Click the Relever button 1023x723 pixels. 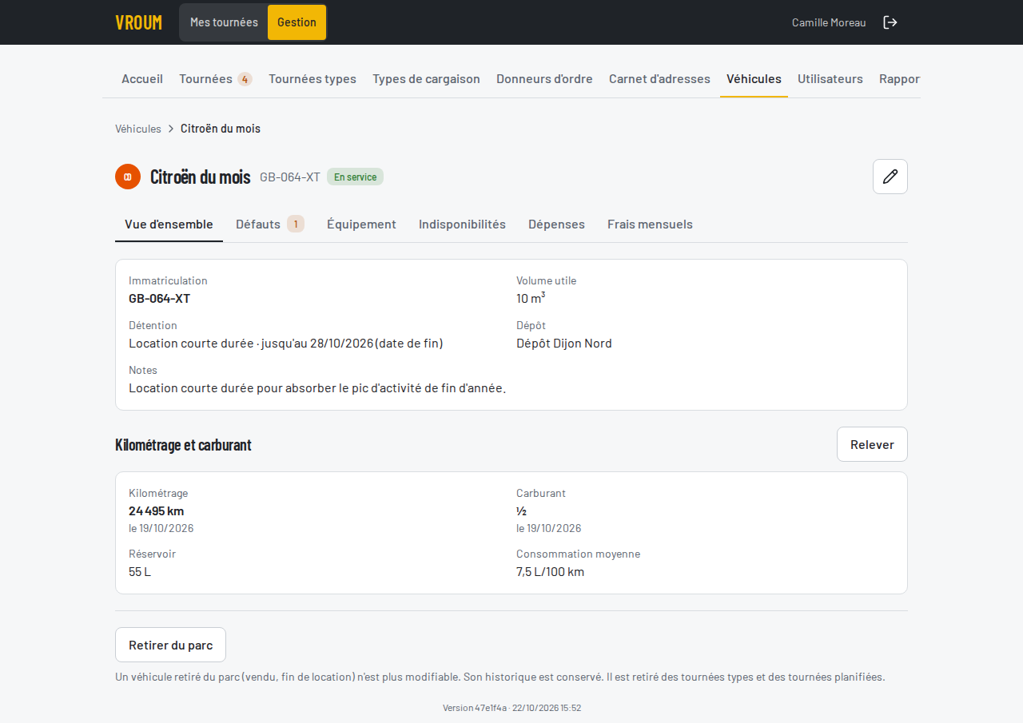click(872, 444)
